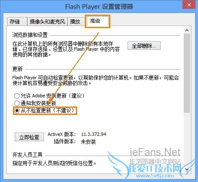Click the ieFans.Net watermark link
This screenshot has height=182, width=198.
[x=155, y=152]
